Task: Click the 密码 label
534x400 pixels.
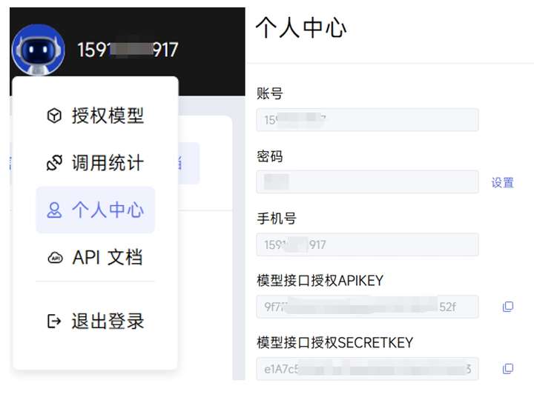Action: pyautogui.click(x=270, y=156)
